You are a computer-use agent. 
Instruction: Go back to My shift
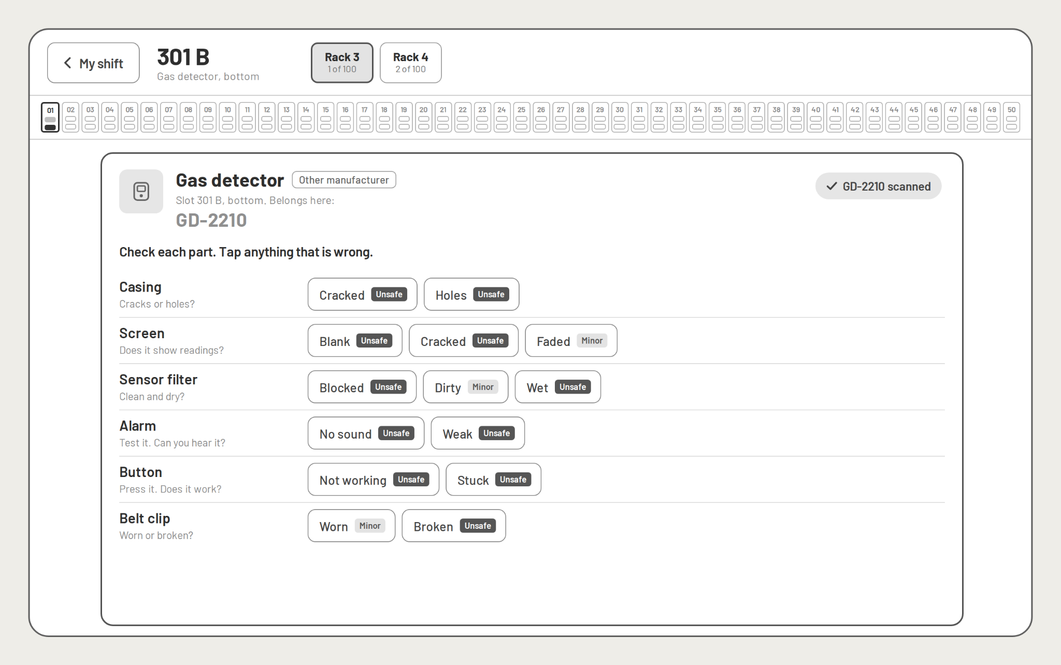(93, 63)
